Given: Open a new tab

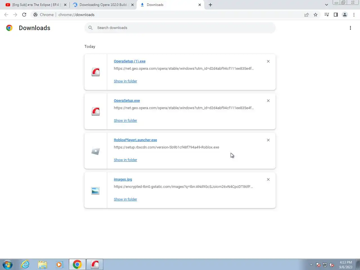Looking at the screenshot, I should [210, 5].
